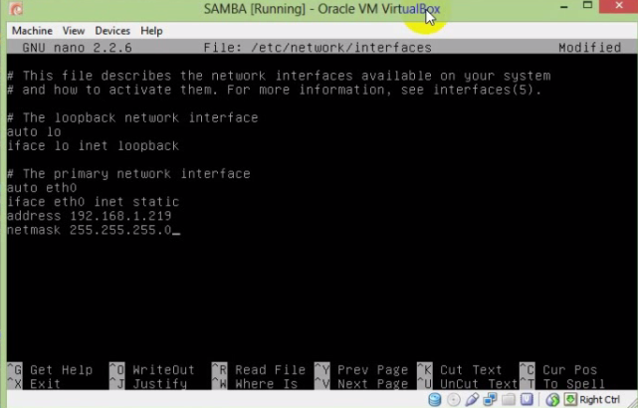Click the 'Justify' nano shortcut
This screenshot has width=638, height=408.
pyautogui.click(x=148, y=383)
